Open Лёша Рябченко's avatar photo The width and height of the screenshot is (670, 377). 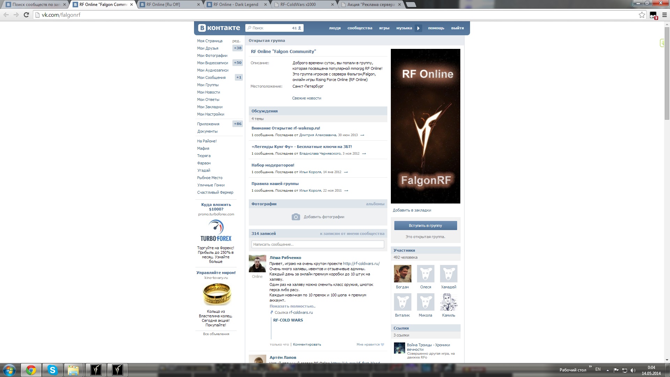[x=257, y=264]
